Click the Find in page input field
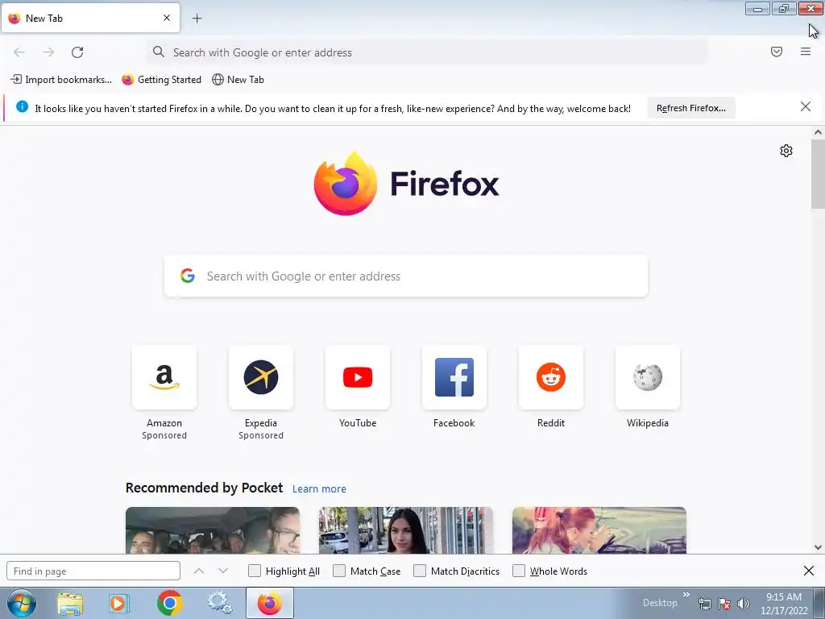825x619 pixels. (x=93, y=571)
